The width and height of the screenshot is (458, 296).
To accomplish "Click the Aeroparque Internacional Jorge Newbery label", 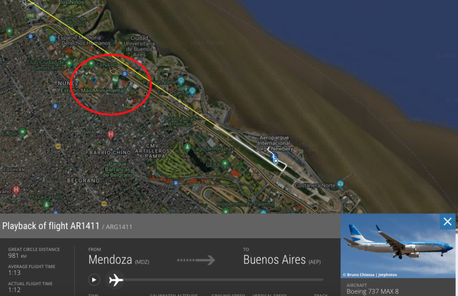I will (x=274, y=143).
